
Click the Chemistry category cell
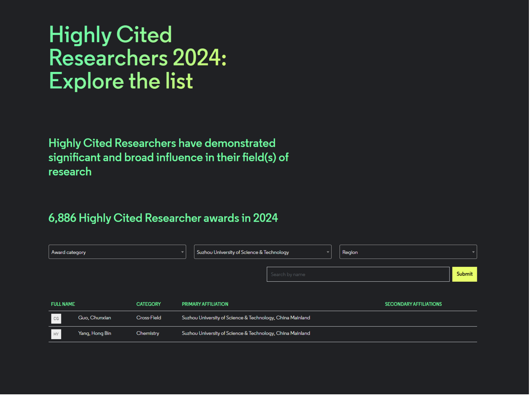[x=148, y=334]
